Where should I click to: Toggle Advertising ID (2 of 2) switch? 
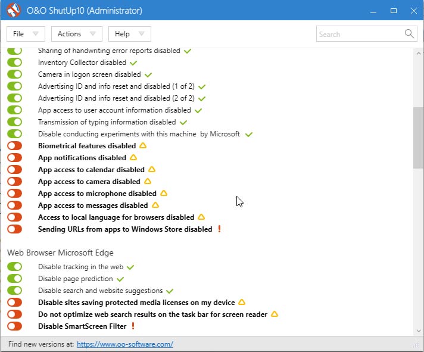[15, 98]
